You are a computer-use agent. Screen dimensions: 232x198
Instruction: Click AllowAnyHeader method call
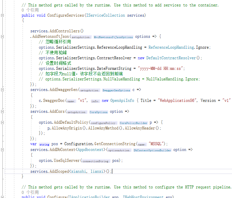140,128
